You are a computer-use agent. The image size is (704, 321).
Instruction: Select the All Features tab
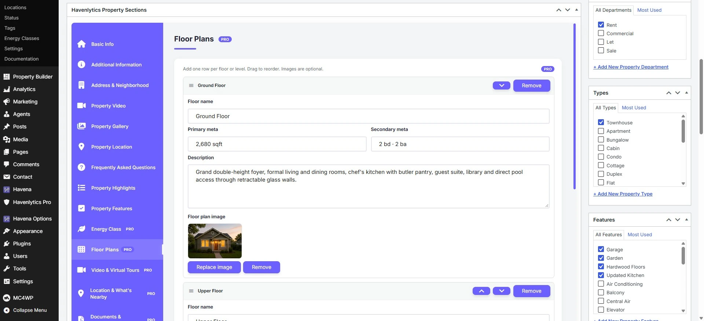pos(609,234)
